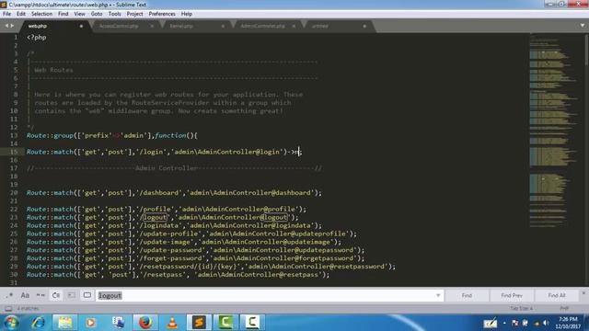
Task: Open VLC media player from taskbar
Action: coord(172,323)
